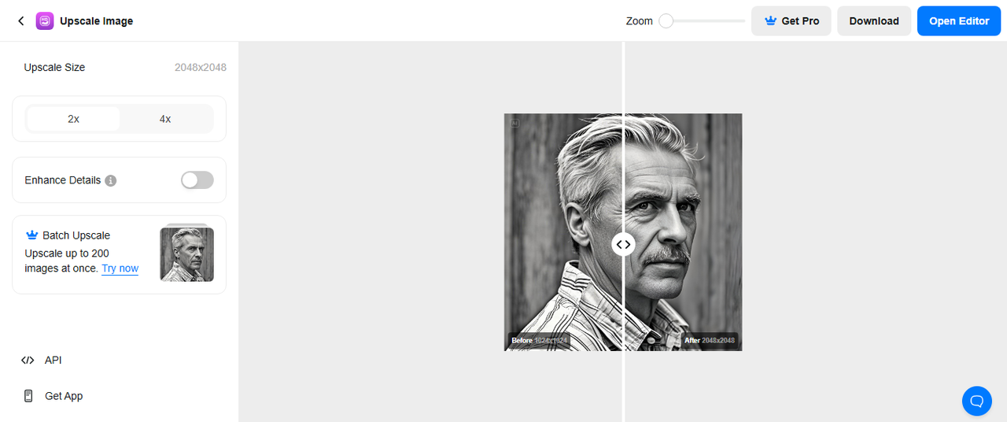Click the back arrow icon
This screenshot has width=1007, height=422.
(21, 21)
